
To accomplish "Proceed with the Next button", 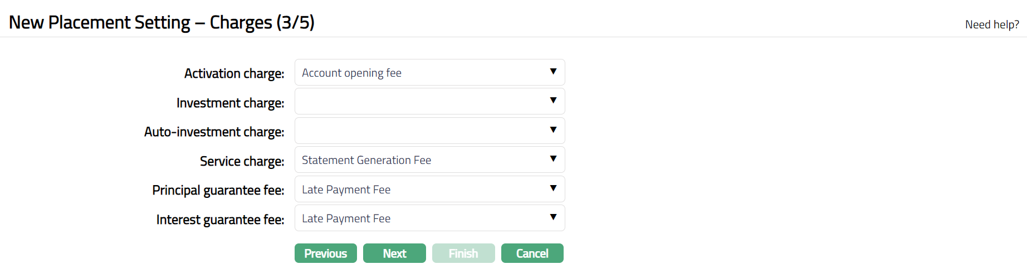I will 394,253.
